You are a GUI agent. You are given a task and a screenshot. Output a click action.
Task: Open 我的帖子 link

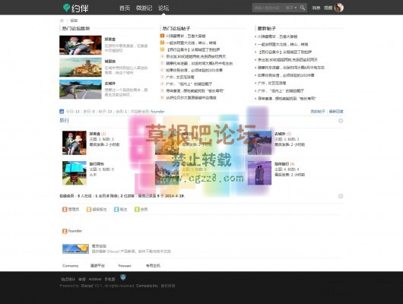click(x=318, y=112)
